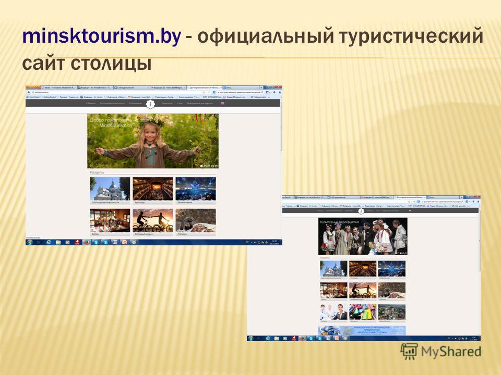The width and height of the screenshot is (501, 375).
Task: Focus the minsktourism.by address field in the girl-banner screenshot
Action: [x=116, y=92]
